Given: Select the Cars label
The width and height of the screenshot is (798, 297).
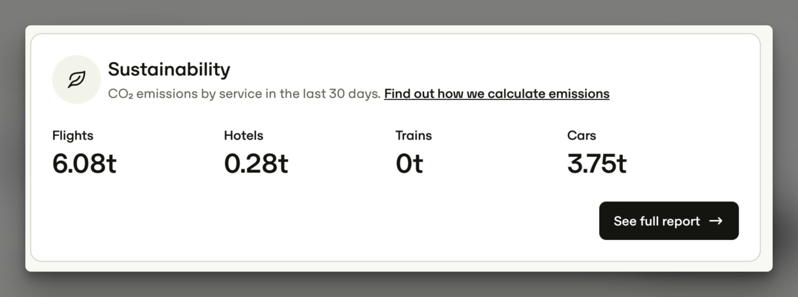Looking at the screenshot, I should [x=582, y=136].
